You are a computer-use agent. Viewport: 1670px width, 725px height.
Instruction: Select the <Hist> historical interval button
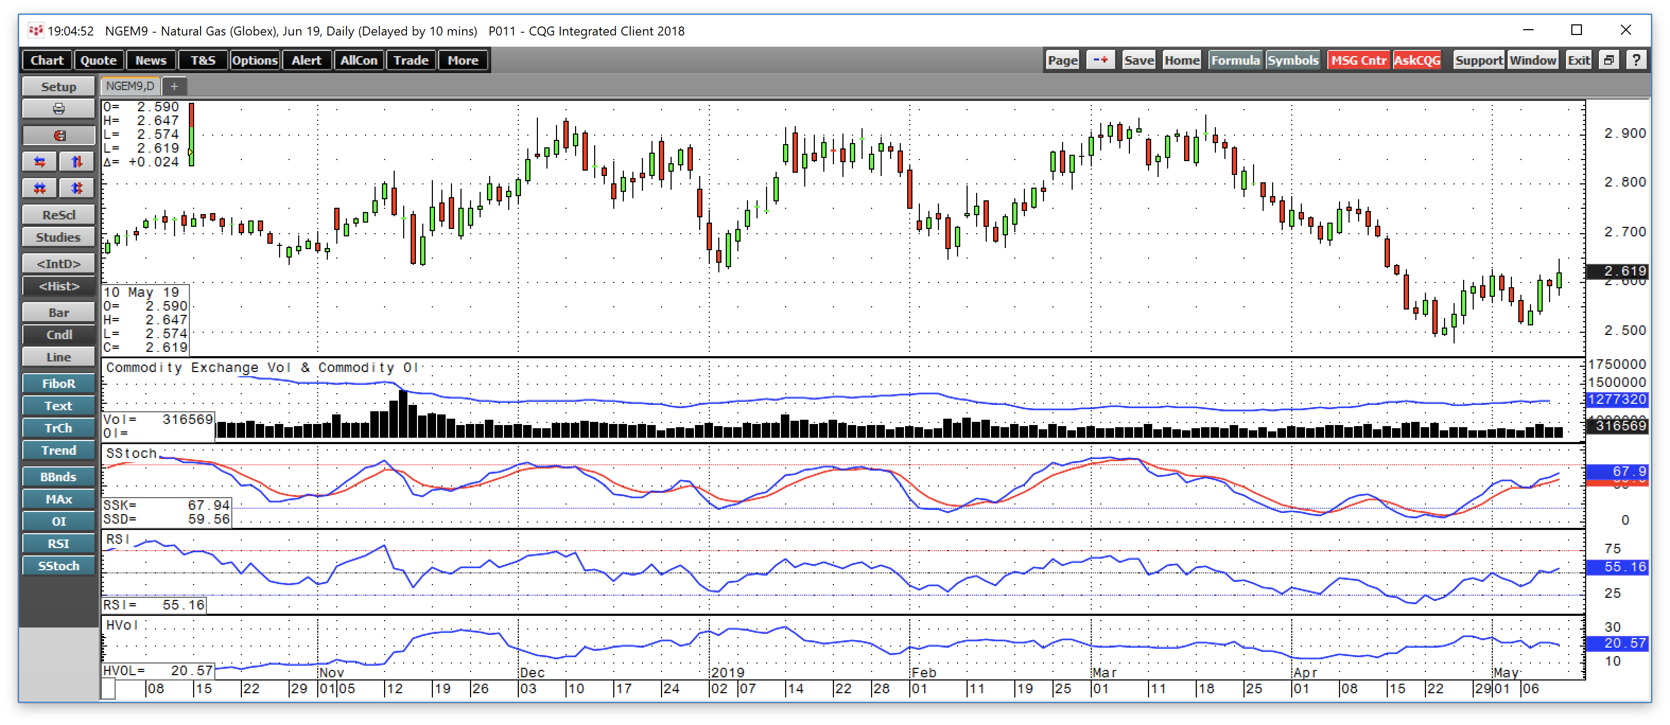tap(58, 286)
